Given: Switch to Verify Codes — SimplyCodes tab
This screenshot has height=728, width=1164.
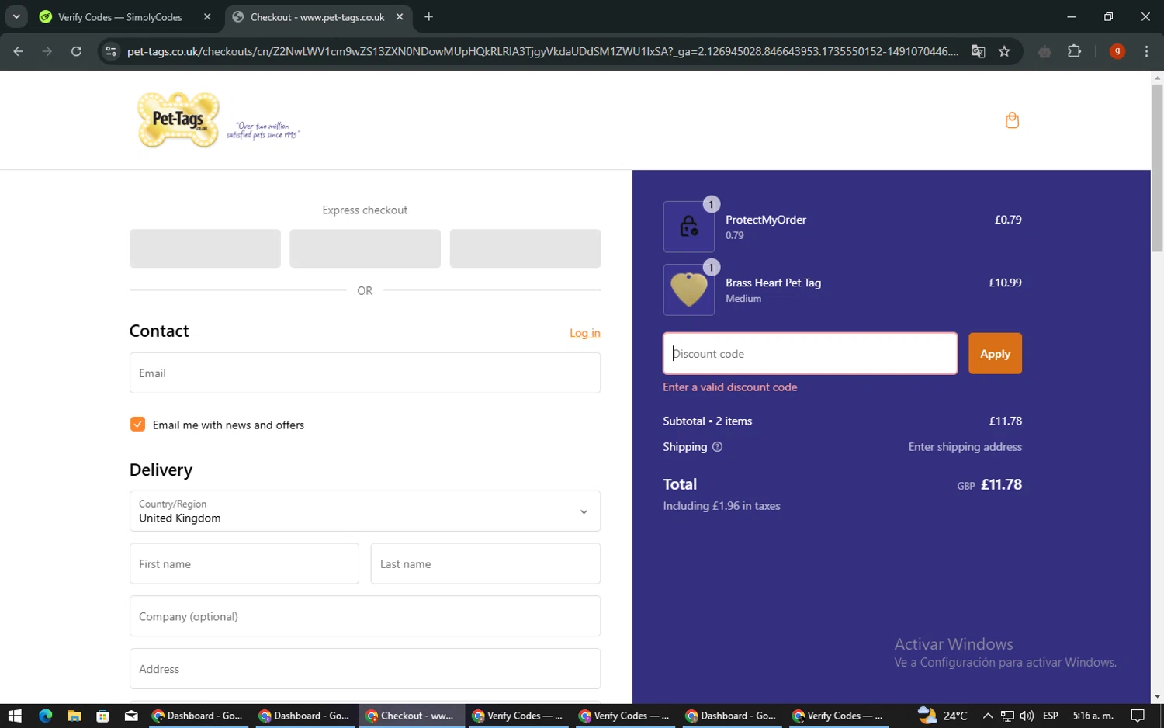Looking at the screenshot, I should [x=120, y=17].
